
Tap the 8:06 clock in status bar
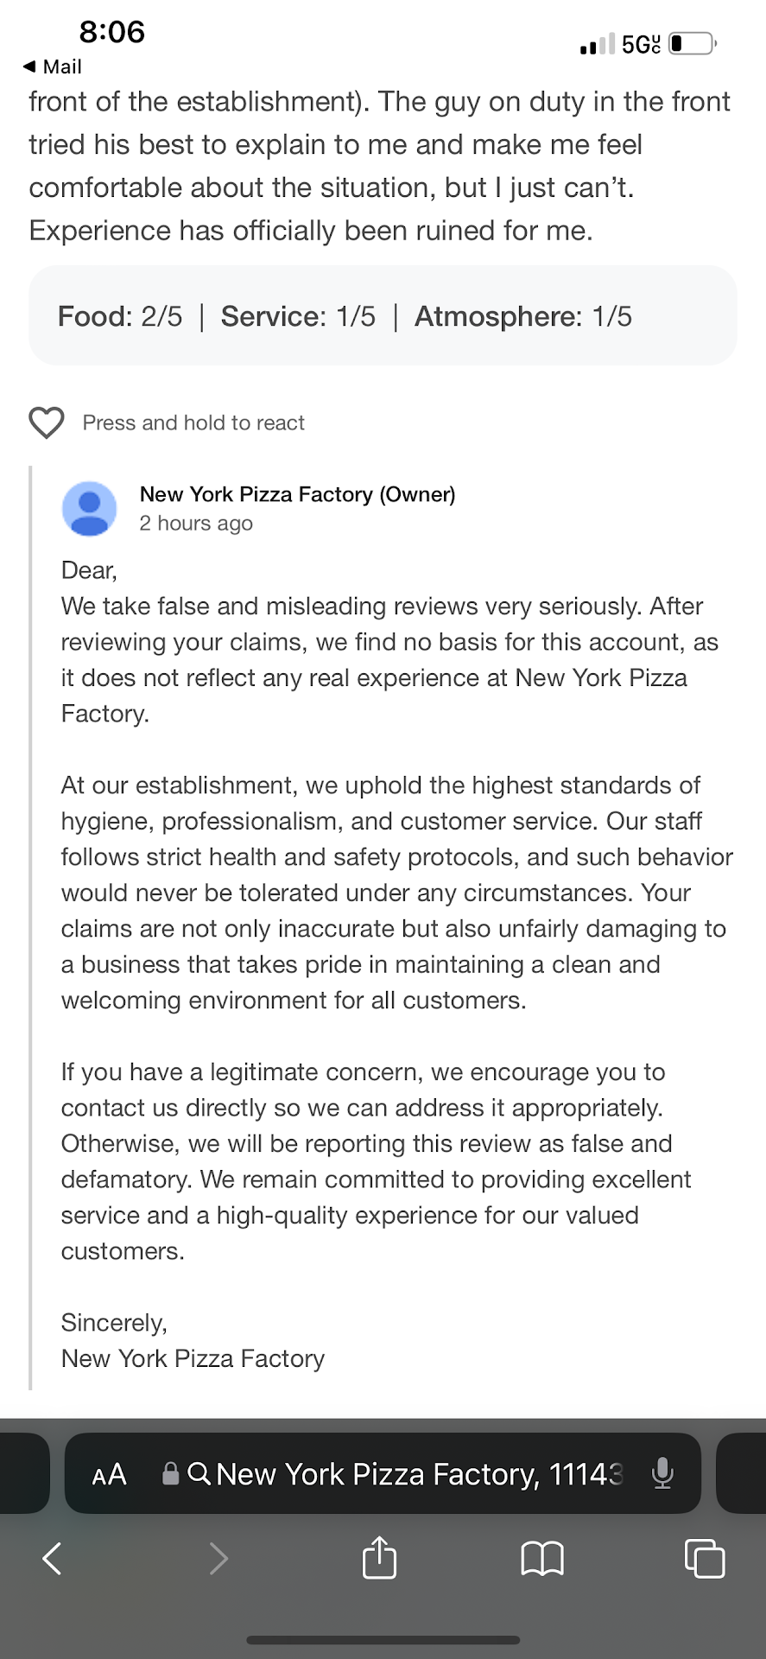click(112, 32)
